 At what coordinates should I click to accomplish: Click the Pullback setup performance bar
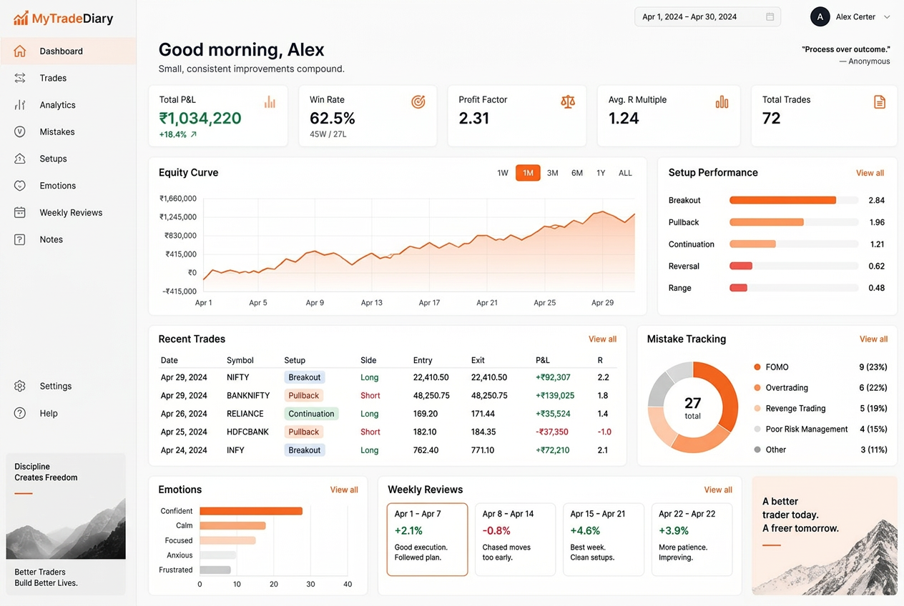click(x=767, y=222)
